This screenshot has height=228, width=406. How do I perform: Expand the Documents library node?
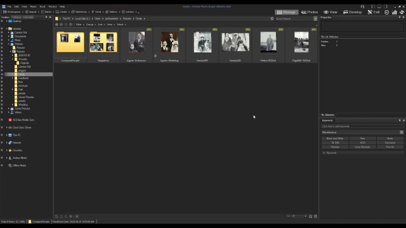pos(8,37)
